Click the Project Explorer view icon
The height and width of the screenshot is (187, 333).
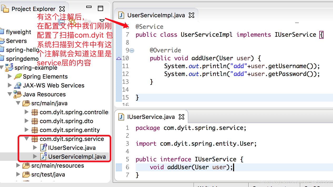(x=5, y=9)
